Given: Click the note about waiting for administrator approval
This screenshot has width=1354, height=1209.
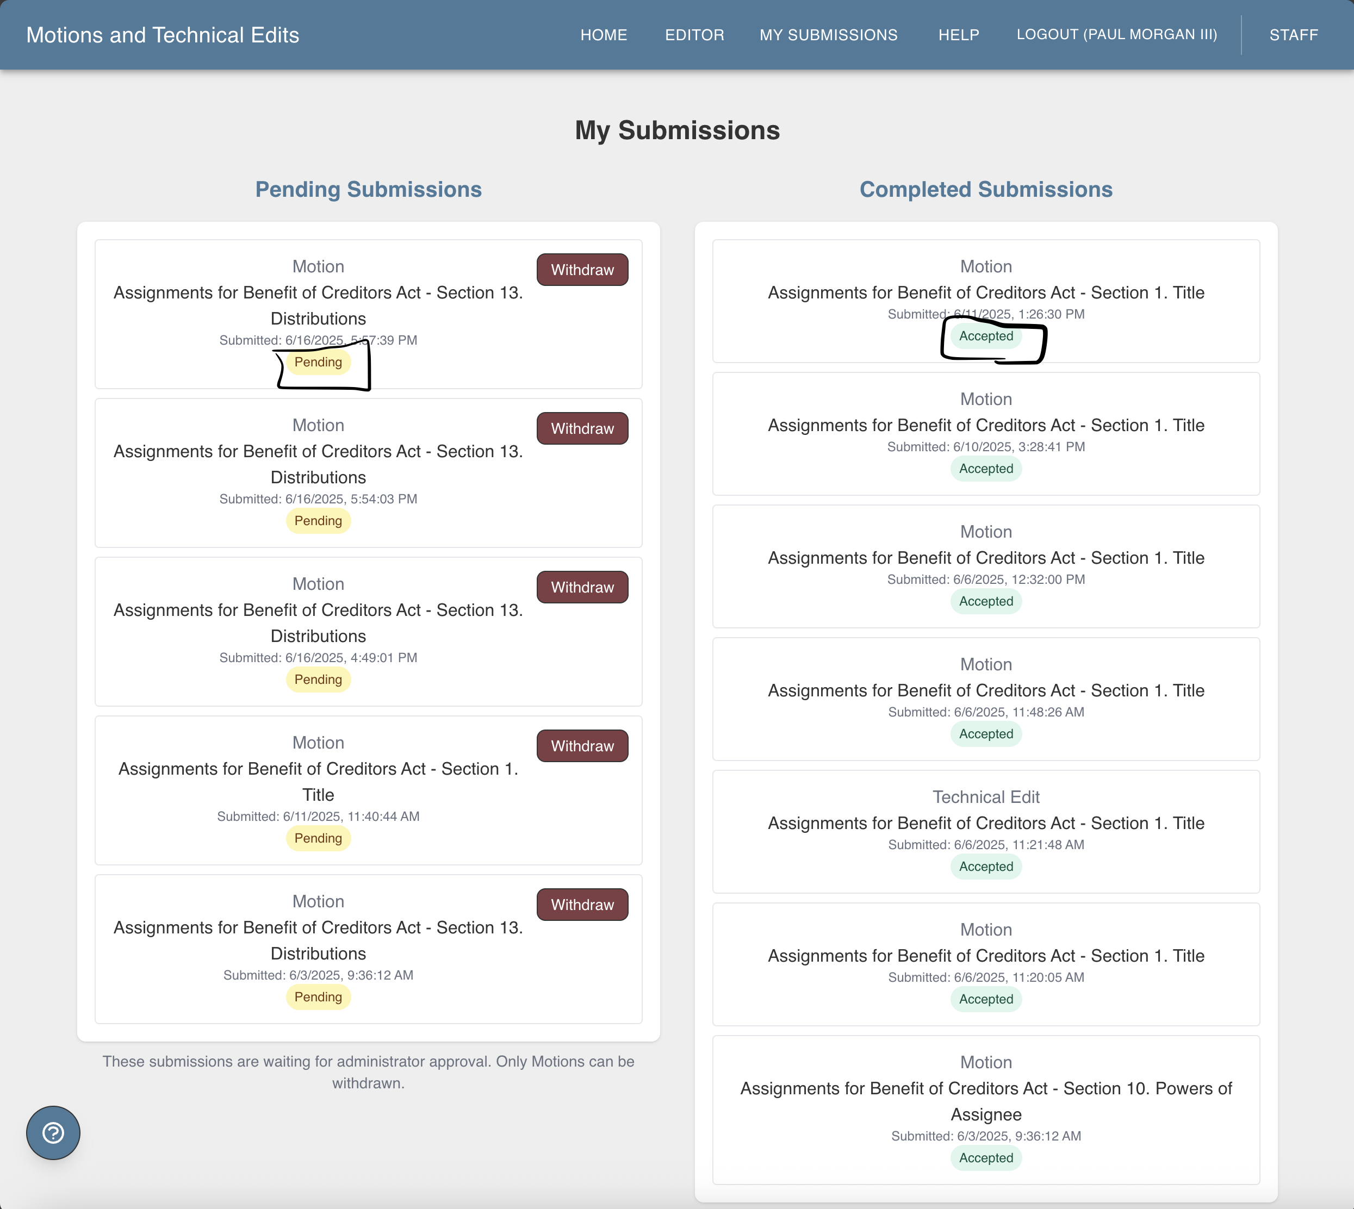Looking at the screenshot, I should pyautogui.click(x=369, y=1072).
